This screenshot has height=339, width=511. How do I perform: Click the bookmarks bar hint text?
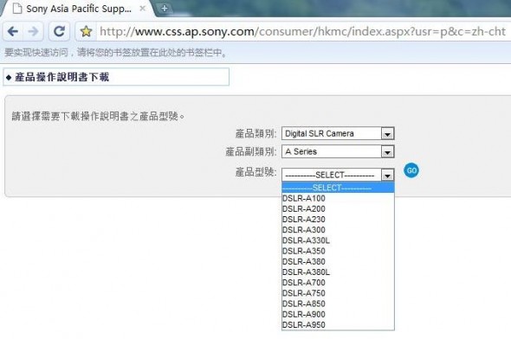(116, 53)
